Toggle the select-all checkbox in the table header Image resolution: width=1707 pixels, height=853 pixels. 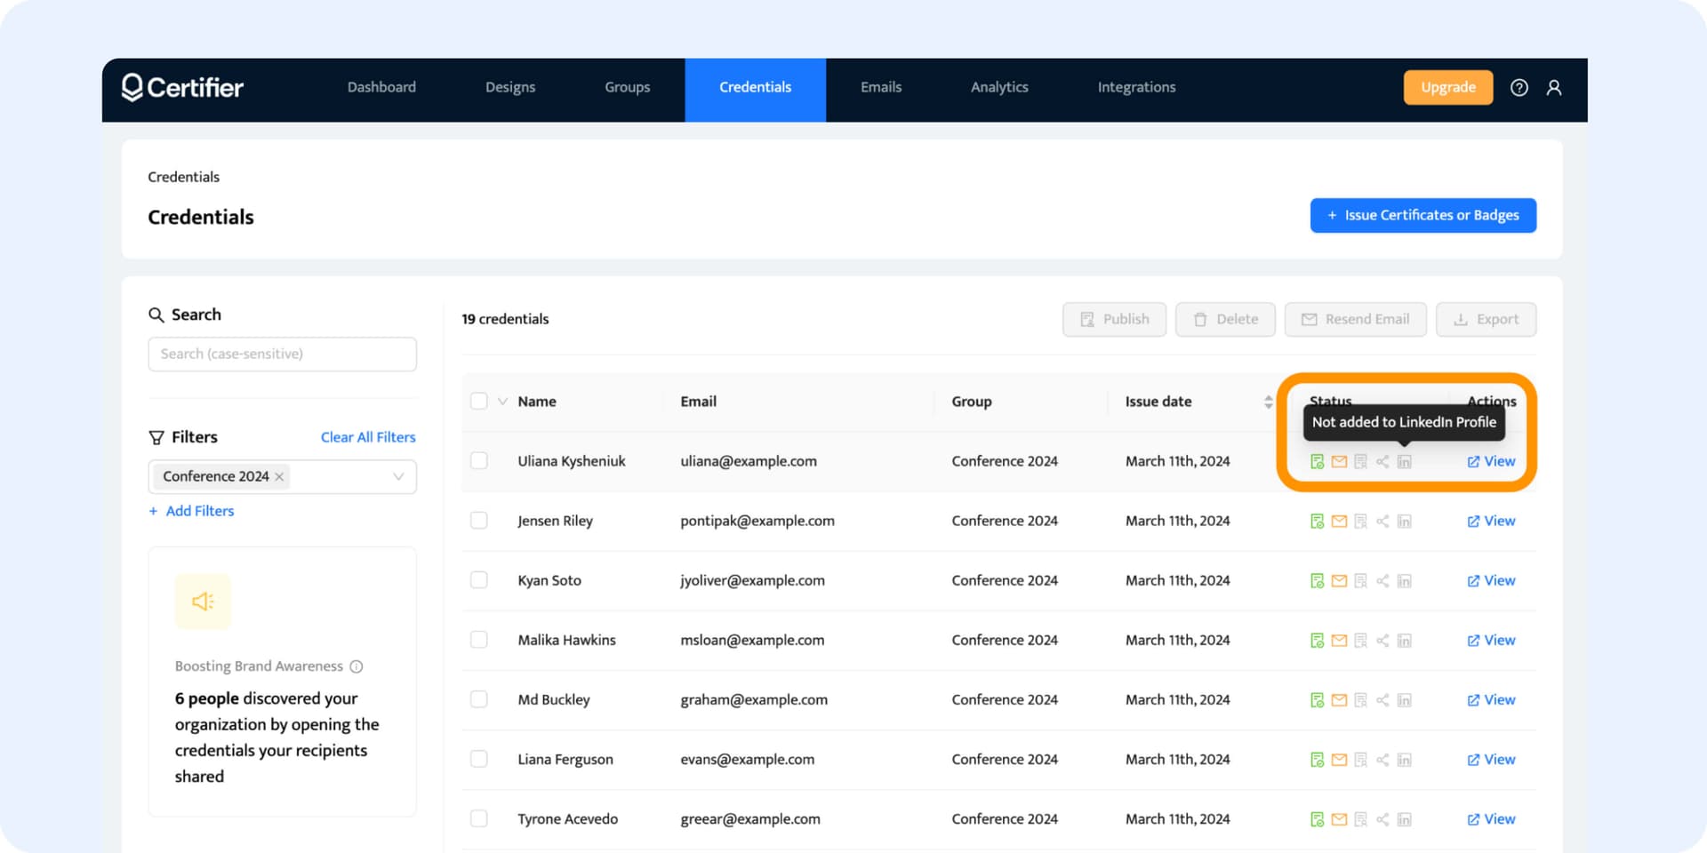479,401
